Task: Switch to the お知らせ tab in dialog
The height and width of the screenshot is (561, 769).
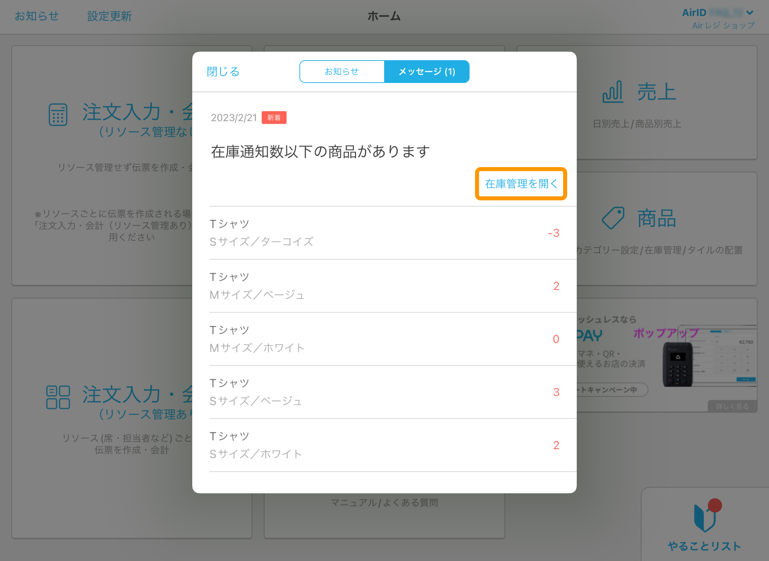Action: pyautogui.click(x=342, y=72)
